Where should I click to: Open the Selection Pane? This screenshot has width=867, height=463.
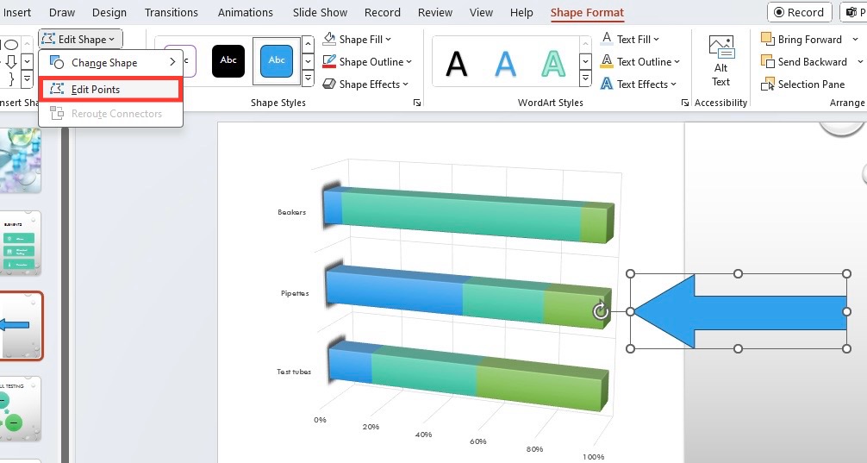point(803,84)
